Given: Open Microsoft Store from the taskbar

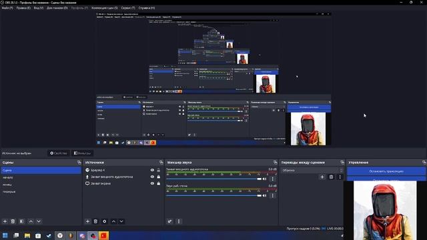Looking at the screenshot, I should (x=38, y=235).
